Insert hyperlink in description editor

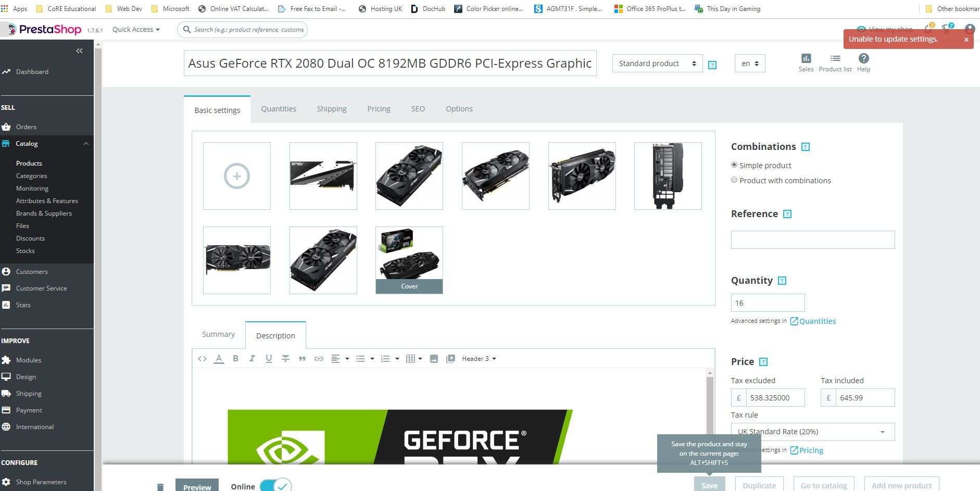tap(319, 359)
